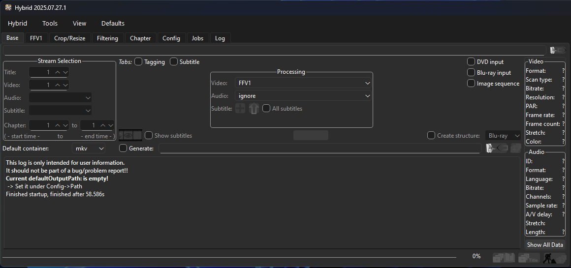This screenshot has width=571, height=268.
Task: Switch to the Crop/Resize tab
Action: pyautogui.click(x=69, y=38)
